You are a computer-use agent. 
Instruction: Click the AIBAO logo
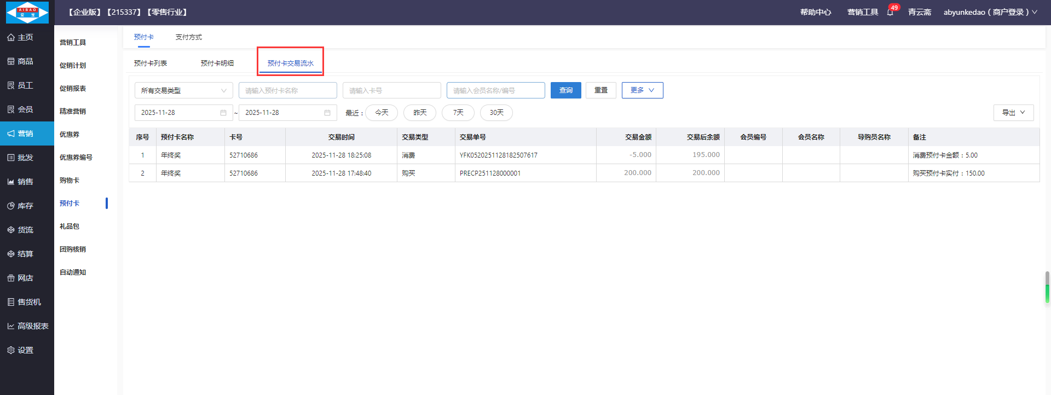(x=27, y=12)
